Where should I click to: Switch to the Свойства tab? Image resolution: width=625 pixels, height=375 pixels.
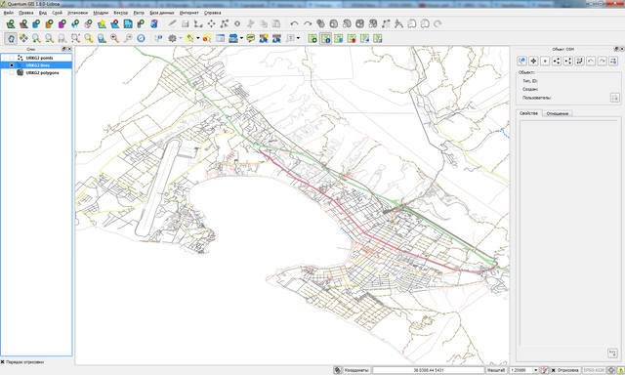[528, 113]
